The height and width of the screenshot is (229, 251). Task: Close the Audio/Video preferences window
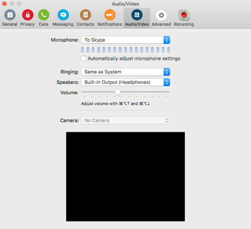pyautogui.click(x=5, y=4)
